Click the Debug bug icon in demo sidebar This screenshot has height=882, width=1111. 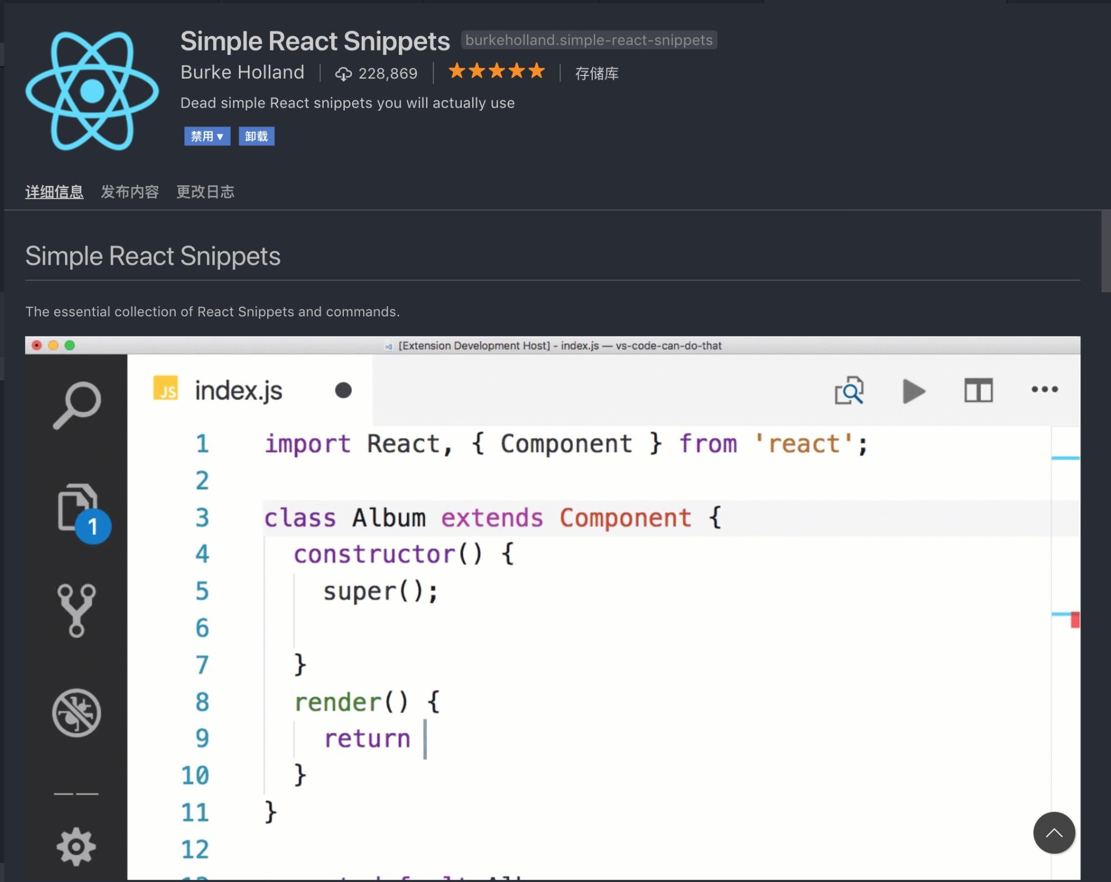77,713
